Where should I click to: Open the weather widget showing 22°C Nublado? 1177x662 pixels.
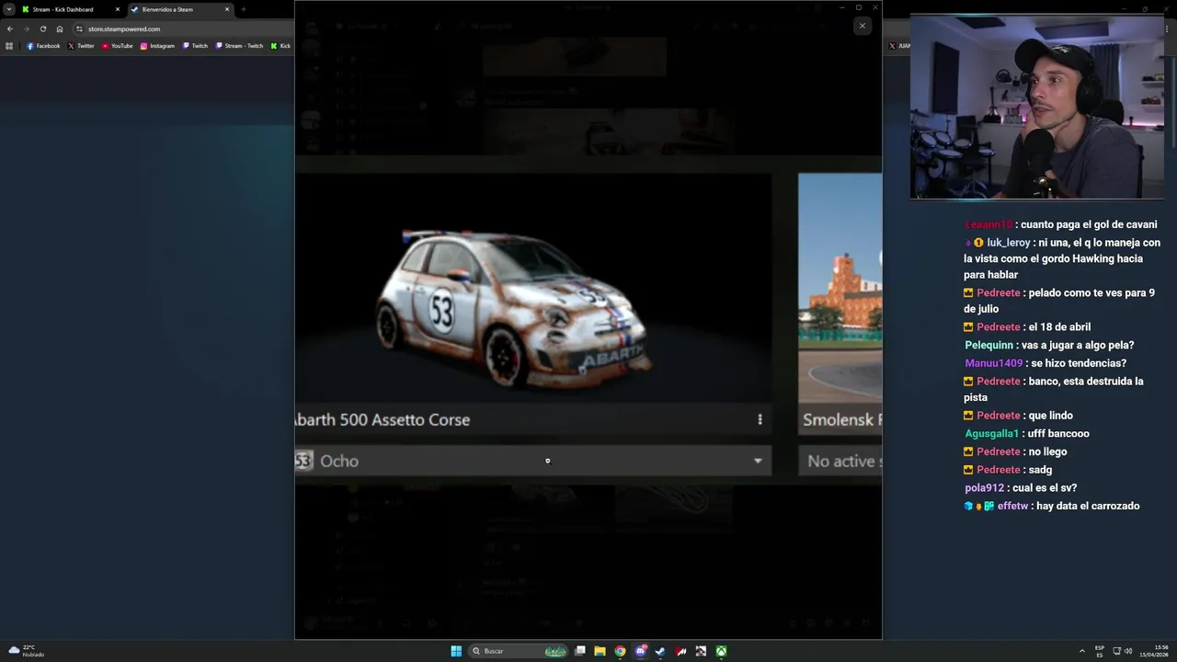(27, 651)
